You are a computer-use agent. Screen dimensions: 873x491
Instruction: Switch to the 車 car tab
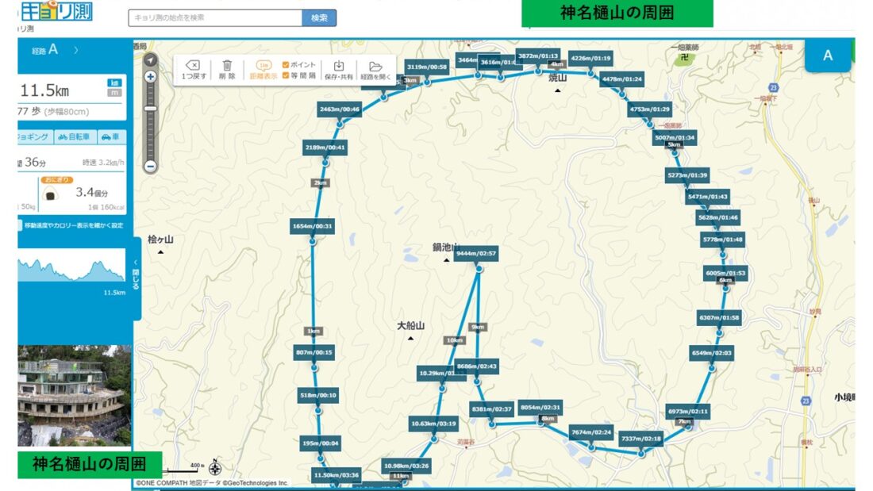coord(111,137)
